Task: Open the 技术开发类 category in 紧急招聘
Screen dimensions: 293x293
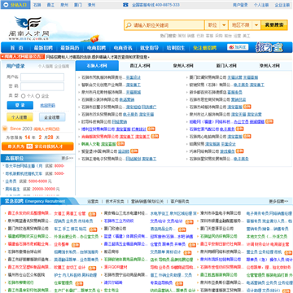Action: click(115, 202)
